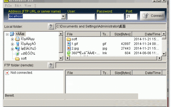171x107 pixels.
Task: Click the Not connected status entry
Action: coord(22,72)
